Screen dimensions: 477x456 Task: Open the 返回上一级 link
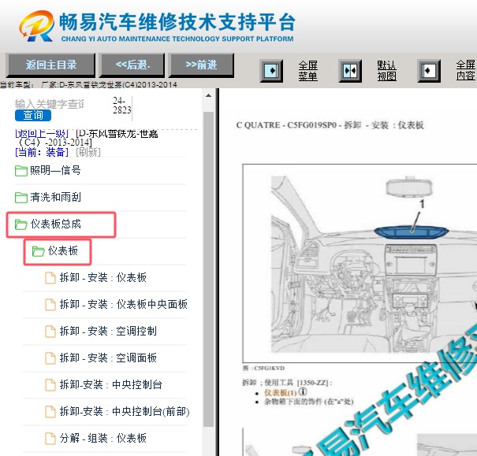(x=42, y=133)
